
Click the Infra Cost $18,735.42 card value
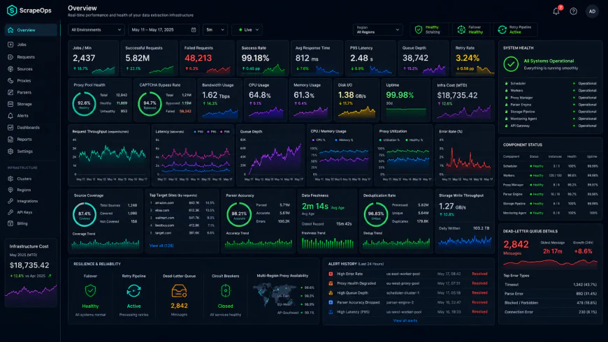tap(457, 96)
